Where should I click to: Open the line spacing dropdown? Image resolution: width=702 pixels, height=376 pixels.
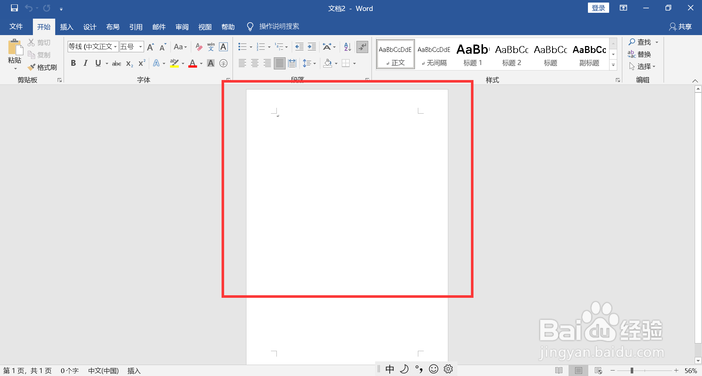309,64
